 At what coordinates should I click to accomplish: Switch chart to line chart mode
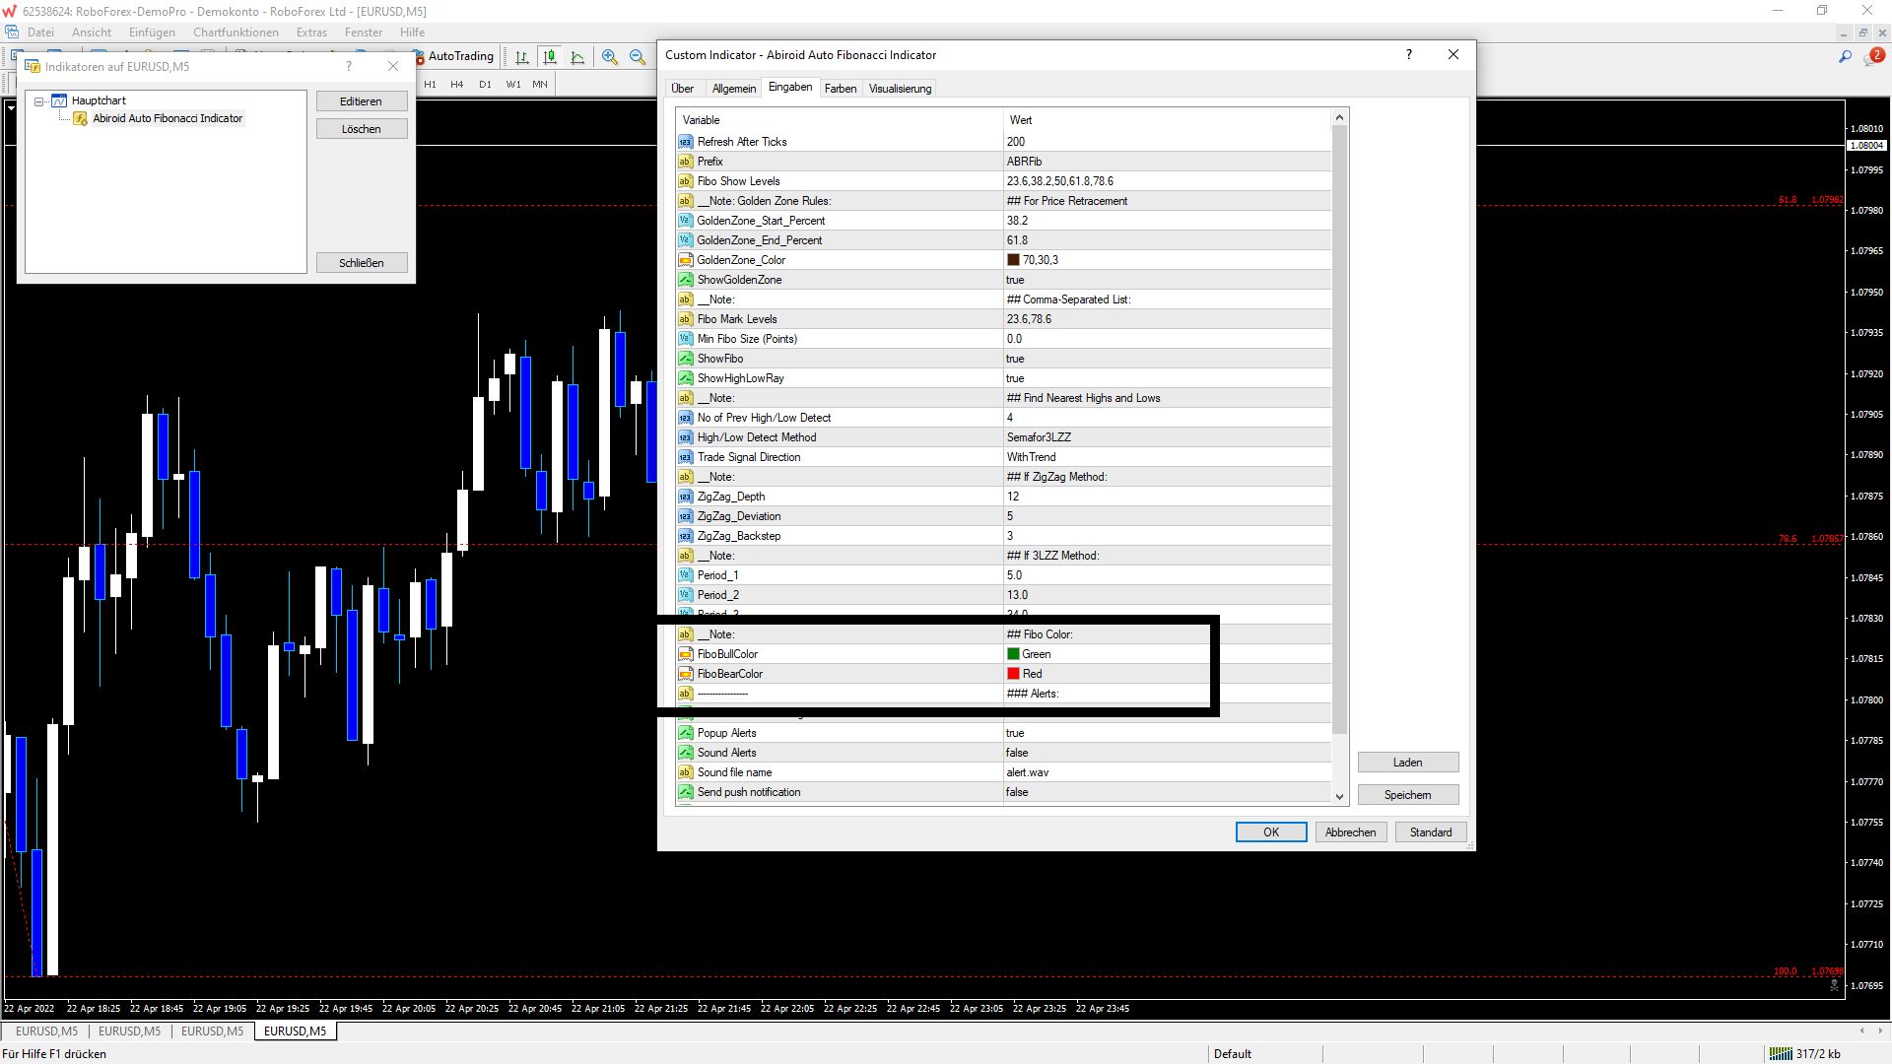(577, 57)
